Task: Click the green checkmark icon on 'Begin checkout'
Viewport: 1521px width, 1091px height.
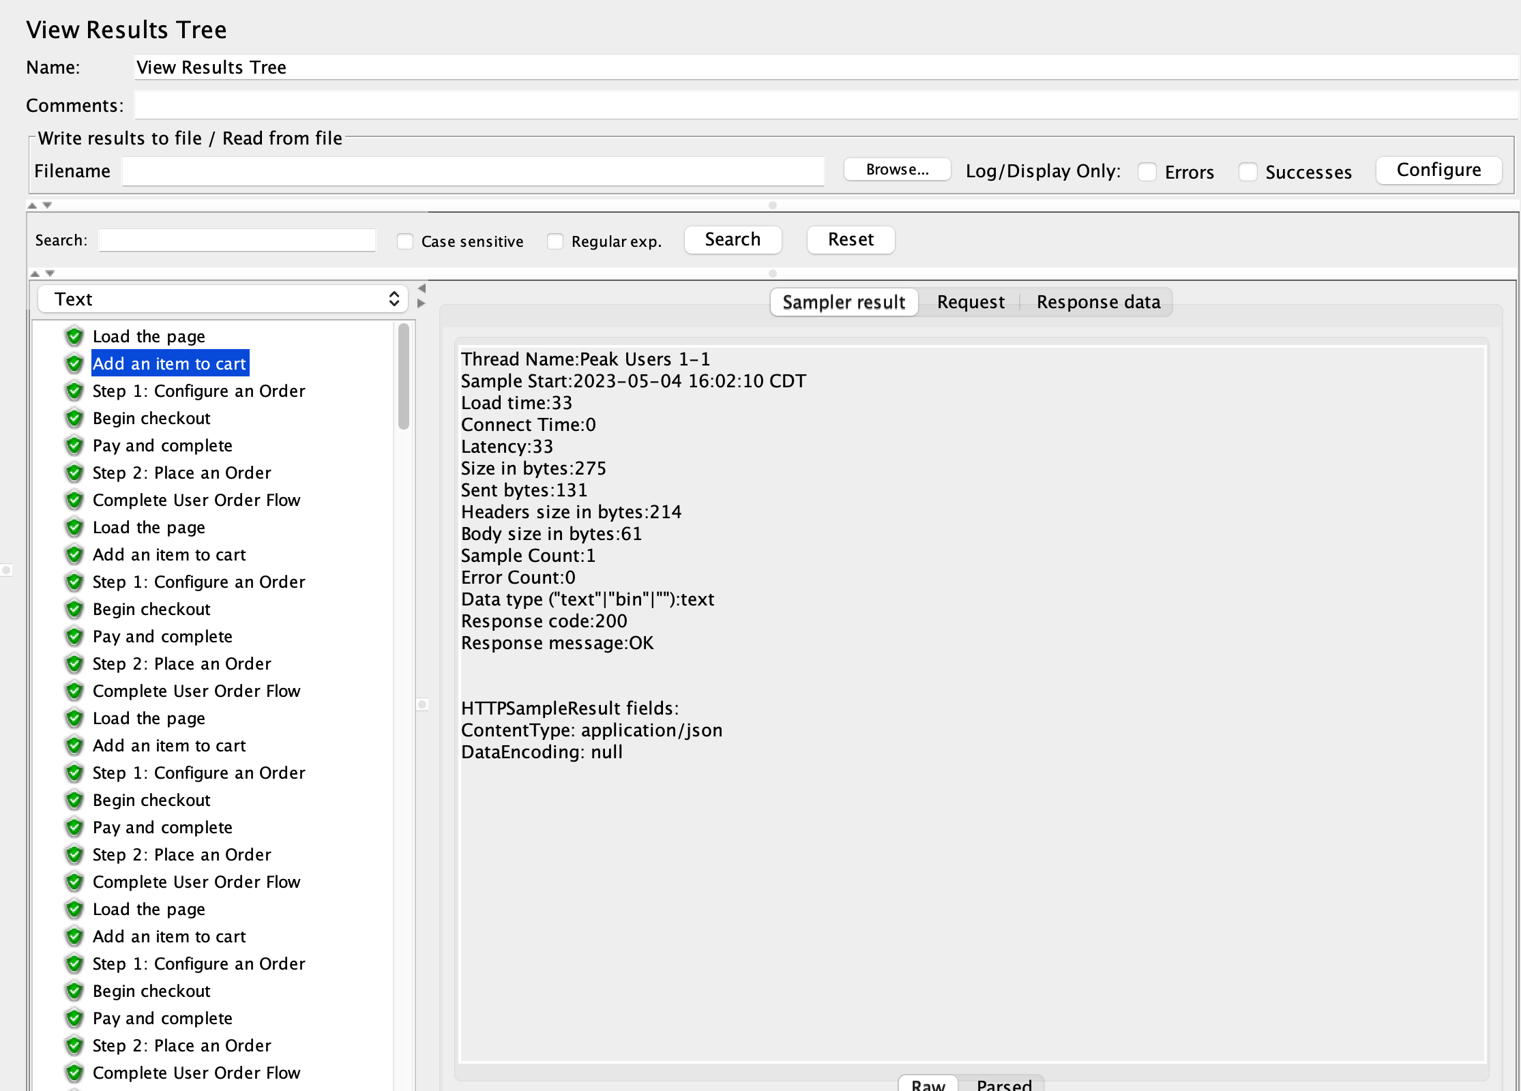Action: pos(73,417)
